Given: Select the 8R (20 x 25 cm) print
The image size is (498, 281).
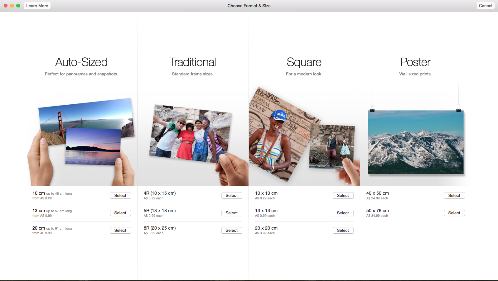Looking at the screenshot, I should click(231, 230).
